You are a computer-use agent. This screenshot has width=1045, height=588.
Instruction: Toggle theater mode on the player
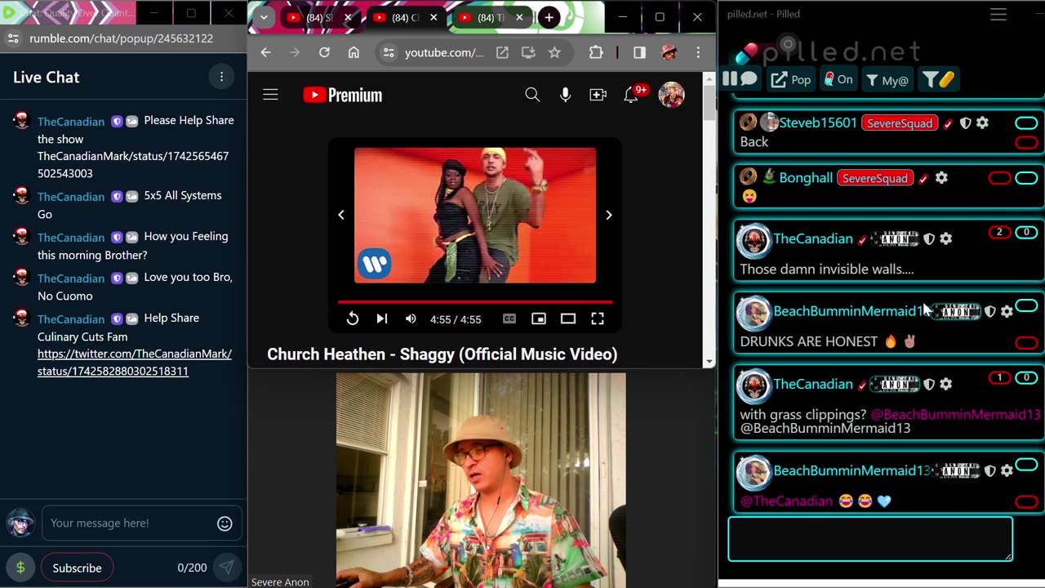568,318
